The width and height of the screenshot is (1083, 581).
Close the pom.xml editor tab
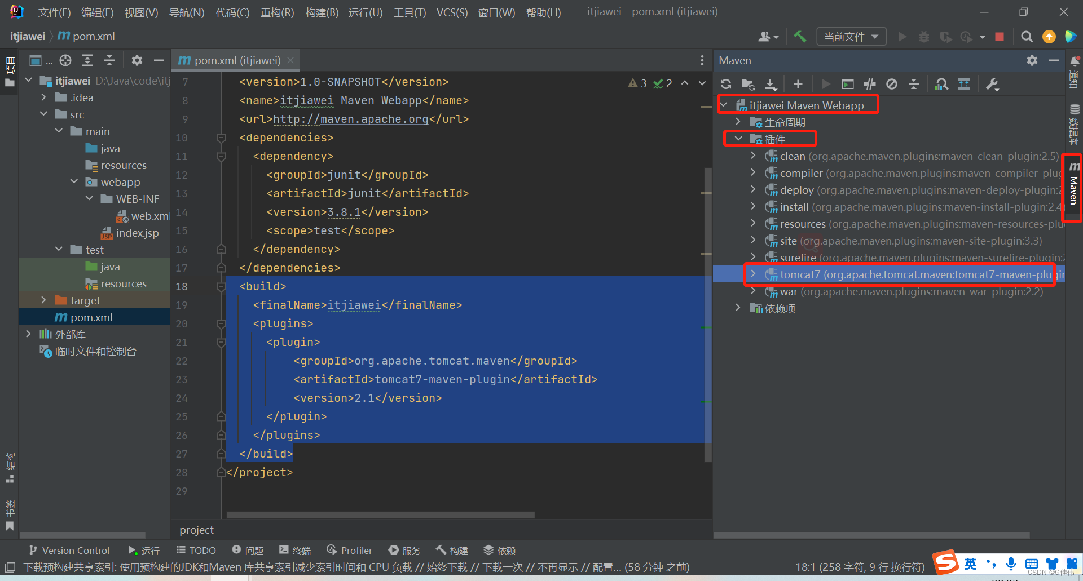point(290,60)
